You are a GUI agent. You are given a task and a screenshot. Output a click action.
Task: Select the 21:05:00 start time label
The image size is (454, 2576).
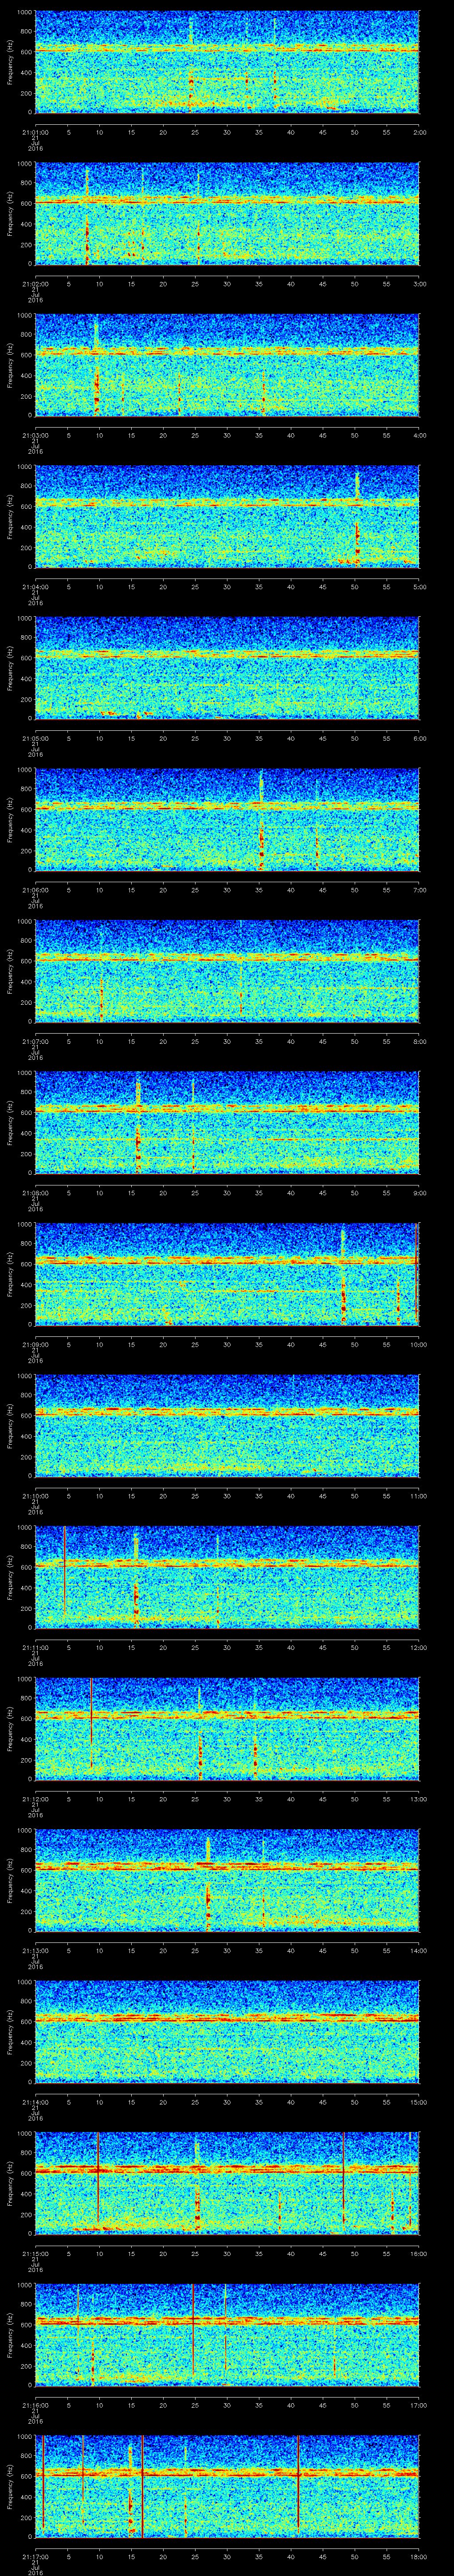pos(35,737)
